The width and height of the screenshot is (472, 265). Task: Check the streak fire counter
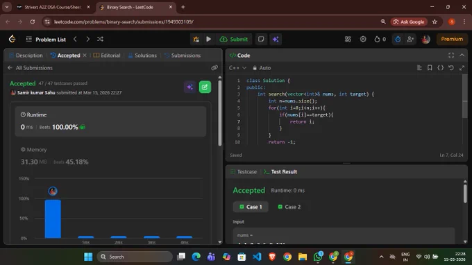coord(380,39)
